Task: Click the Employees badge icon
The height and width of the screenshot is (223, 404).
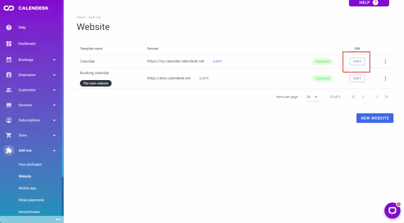Action: pos(9,75)
